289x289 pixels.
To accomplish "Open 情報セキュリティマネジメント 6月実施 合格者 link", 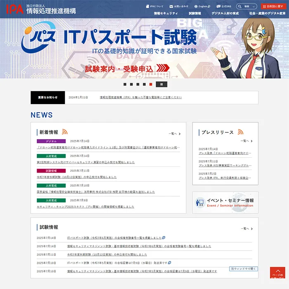I will pos(139,246).
